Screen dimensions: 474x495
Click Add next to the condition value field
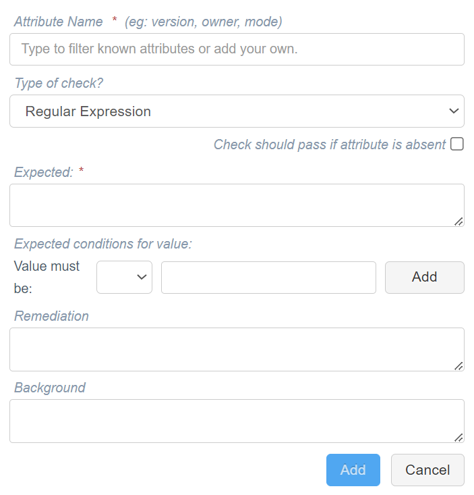coord(425,277)
